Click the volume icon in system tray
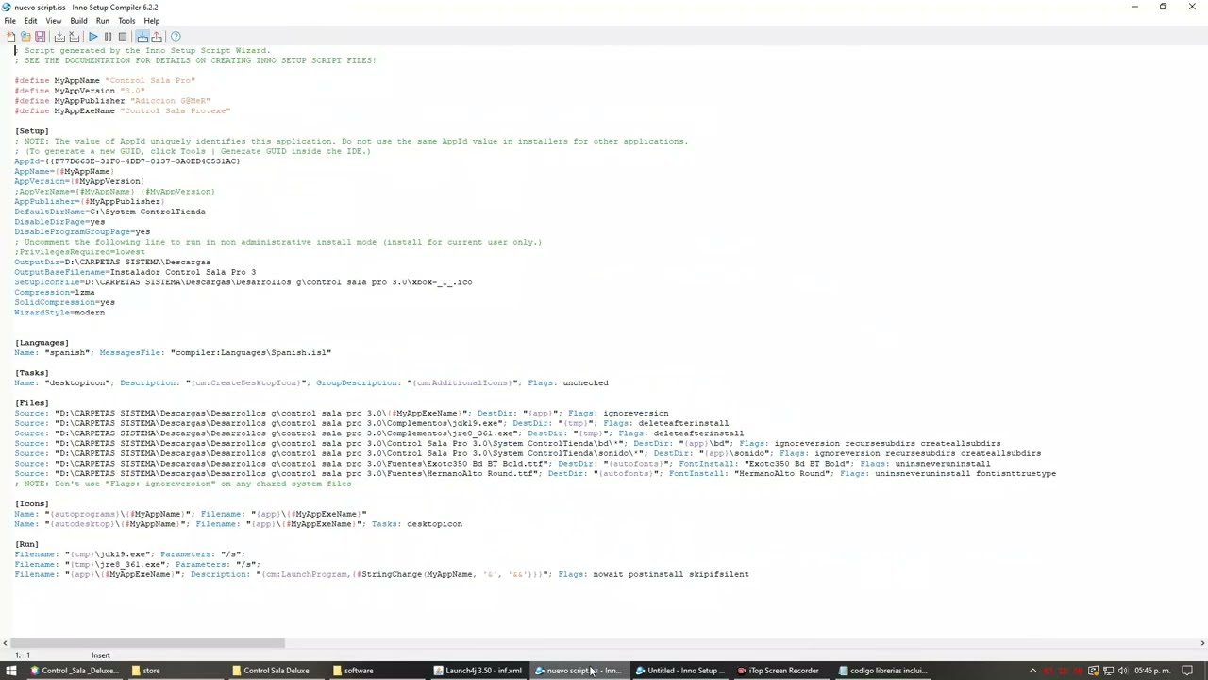Image resolution: width=1208 pixels, height=680 pixels. click(x=1123, y=671)
